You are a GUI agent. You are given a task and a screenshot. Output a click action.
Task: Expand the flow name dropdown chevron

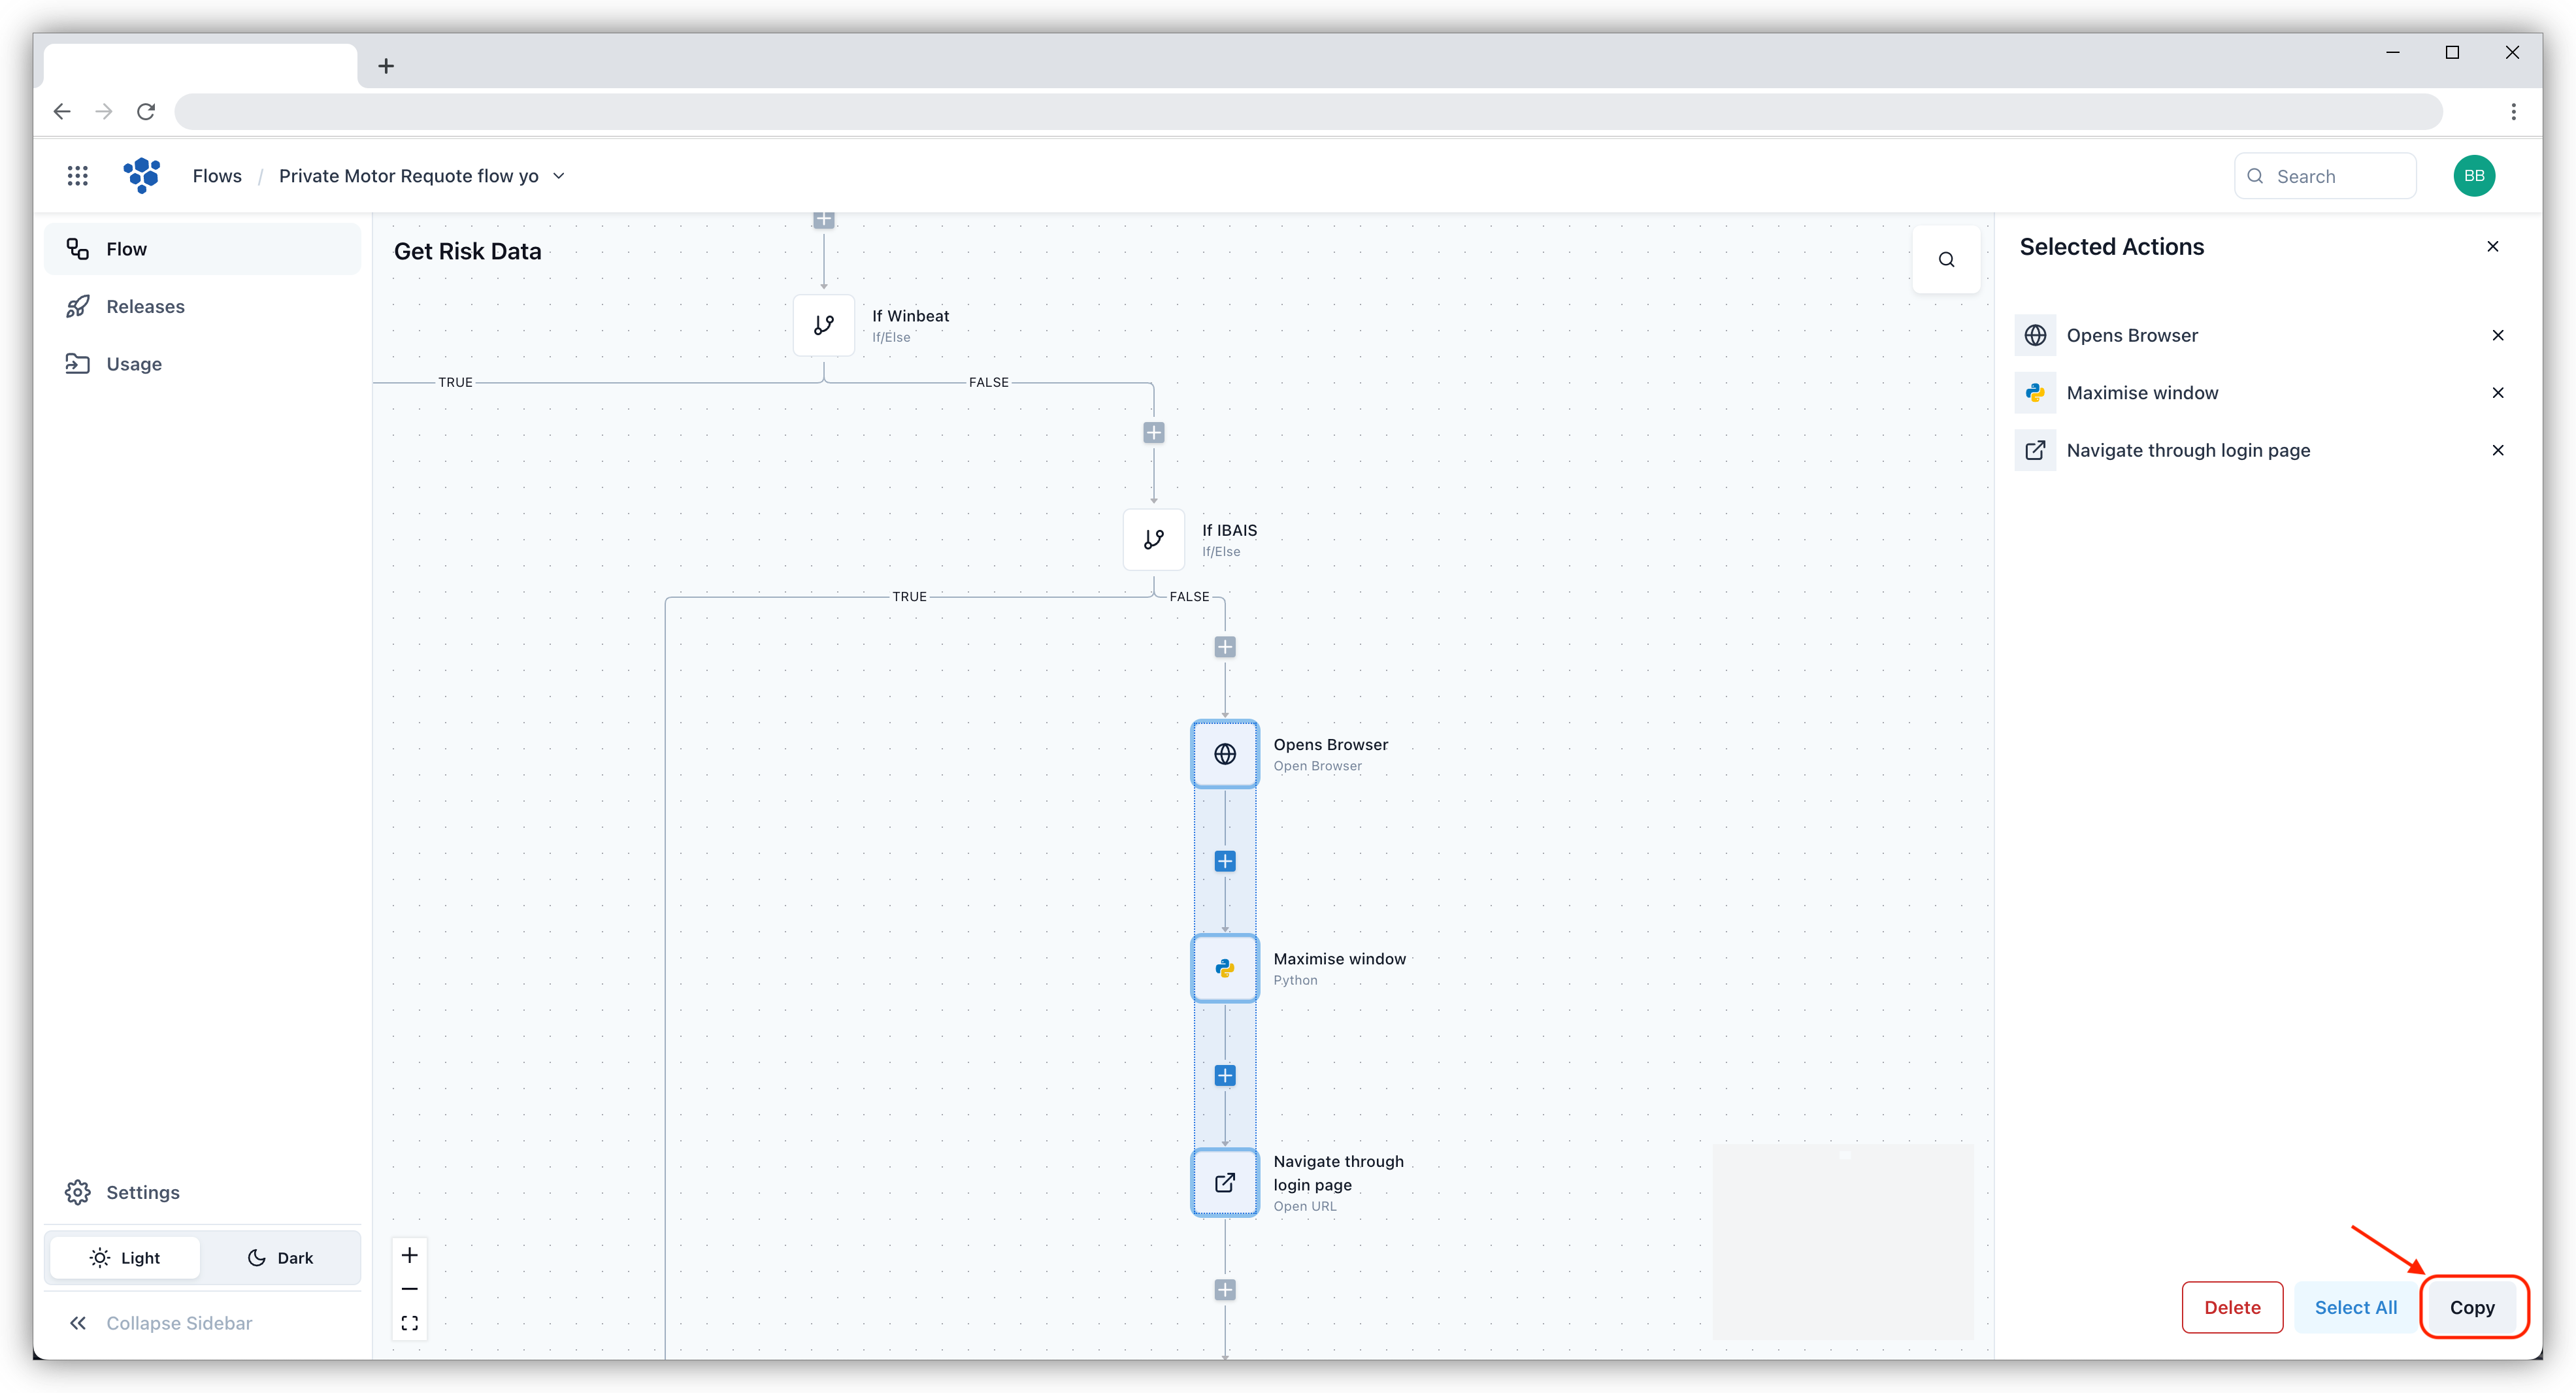point(559,176)
